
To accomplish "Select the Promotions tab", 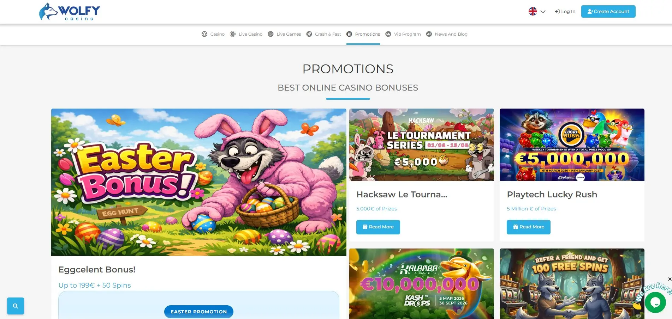I will click(363, 34).
